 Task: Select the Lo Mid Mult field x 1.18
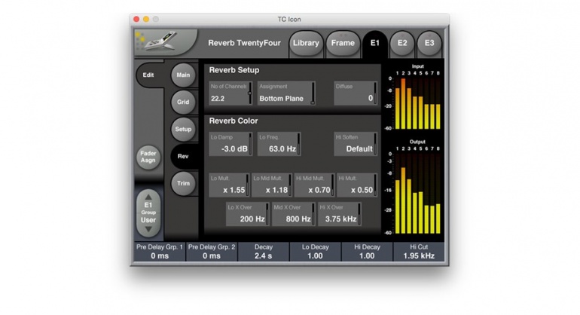tap(272, 185)
